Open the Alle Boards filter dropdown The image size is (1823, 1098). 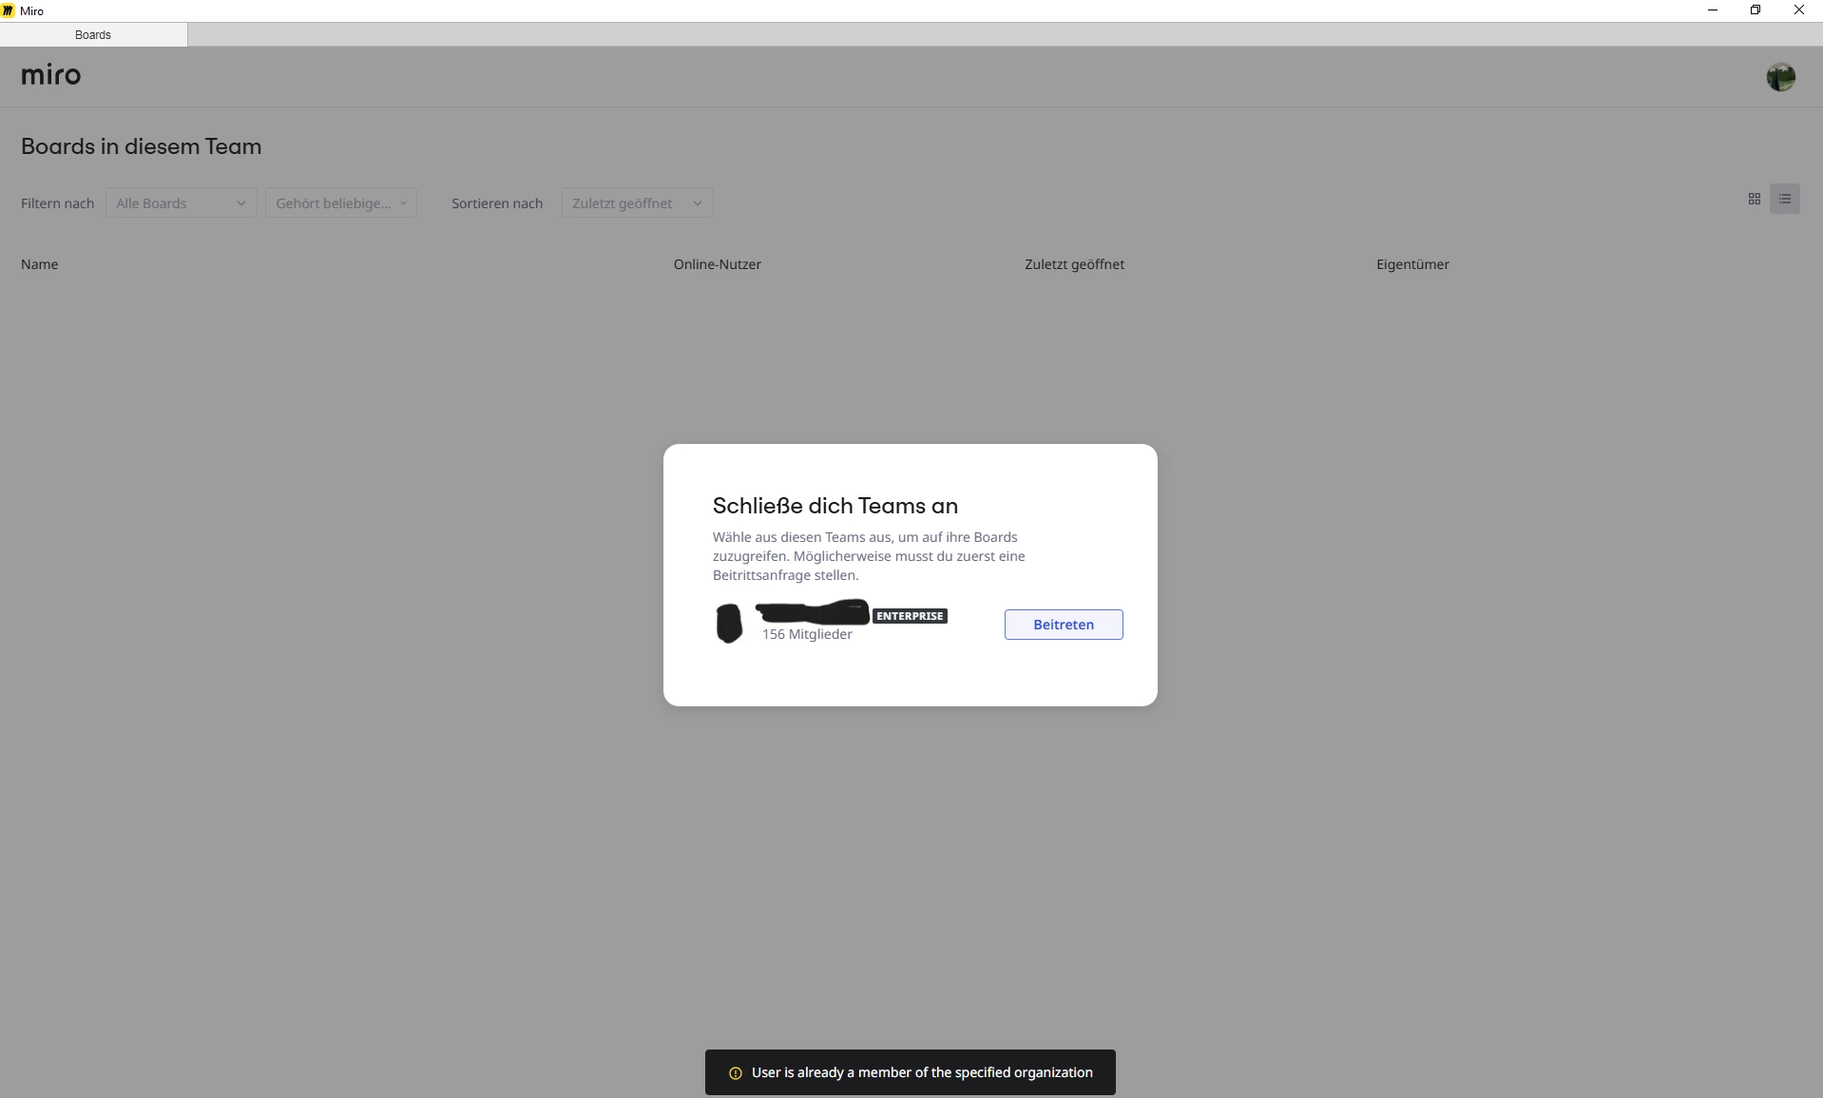point(181,202)
